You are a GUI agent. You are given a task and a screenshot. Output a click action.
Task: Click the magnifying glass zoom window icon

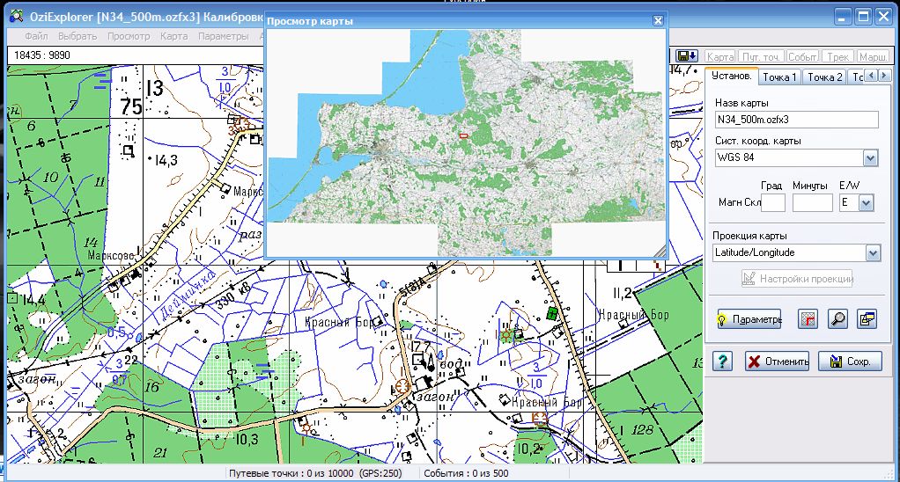click(x=838, y=319)
